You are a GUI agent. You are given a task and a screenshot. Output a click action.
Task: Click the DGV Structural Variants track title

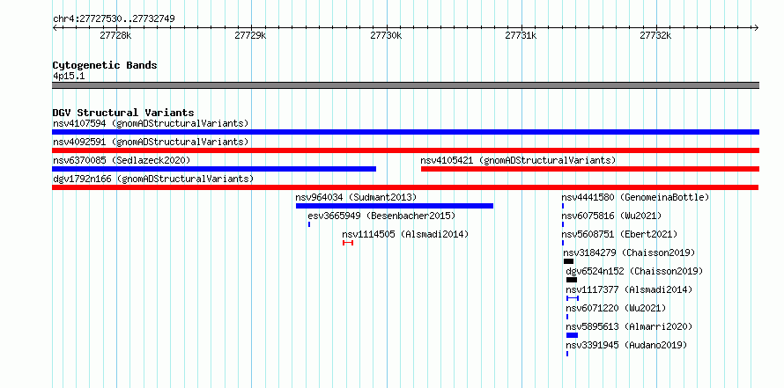pyautogui.click(x=123, y=113)
